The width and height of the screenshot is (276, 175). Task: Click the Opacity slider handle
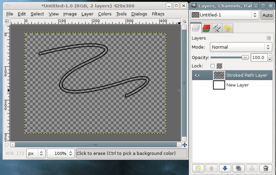(x=245, y=57)
